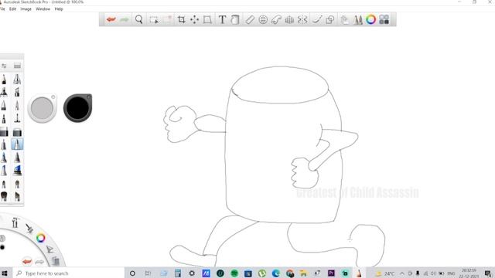Open the Perspective guides tool

point(289,19)
